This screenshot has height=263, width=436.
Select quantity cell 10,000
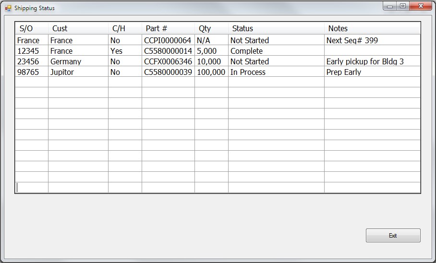[x=212, y=61]
